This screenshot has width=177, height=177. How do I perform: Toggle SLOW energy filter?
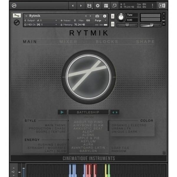61,151
